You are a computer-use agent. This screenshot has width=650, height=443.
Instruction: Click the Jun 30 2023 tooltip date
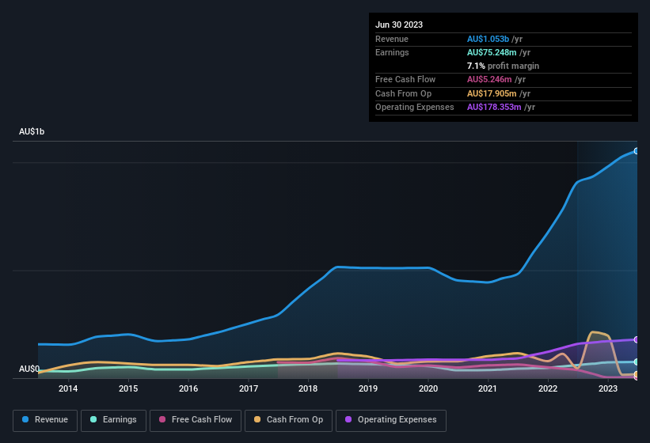tap(399, 25)
